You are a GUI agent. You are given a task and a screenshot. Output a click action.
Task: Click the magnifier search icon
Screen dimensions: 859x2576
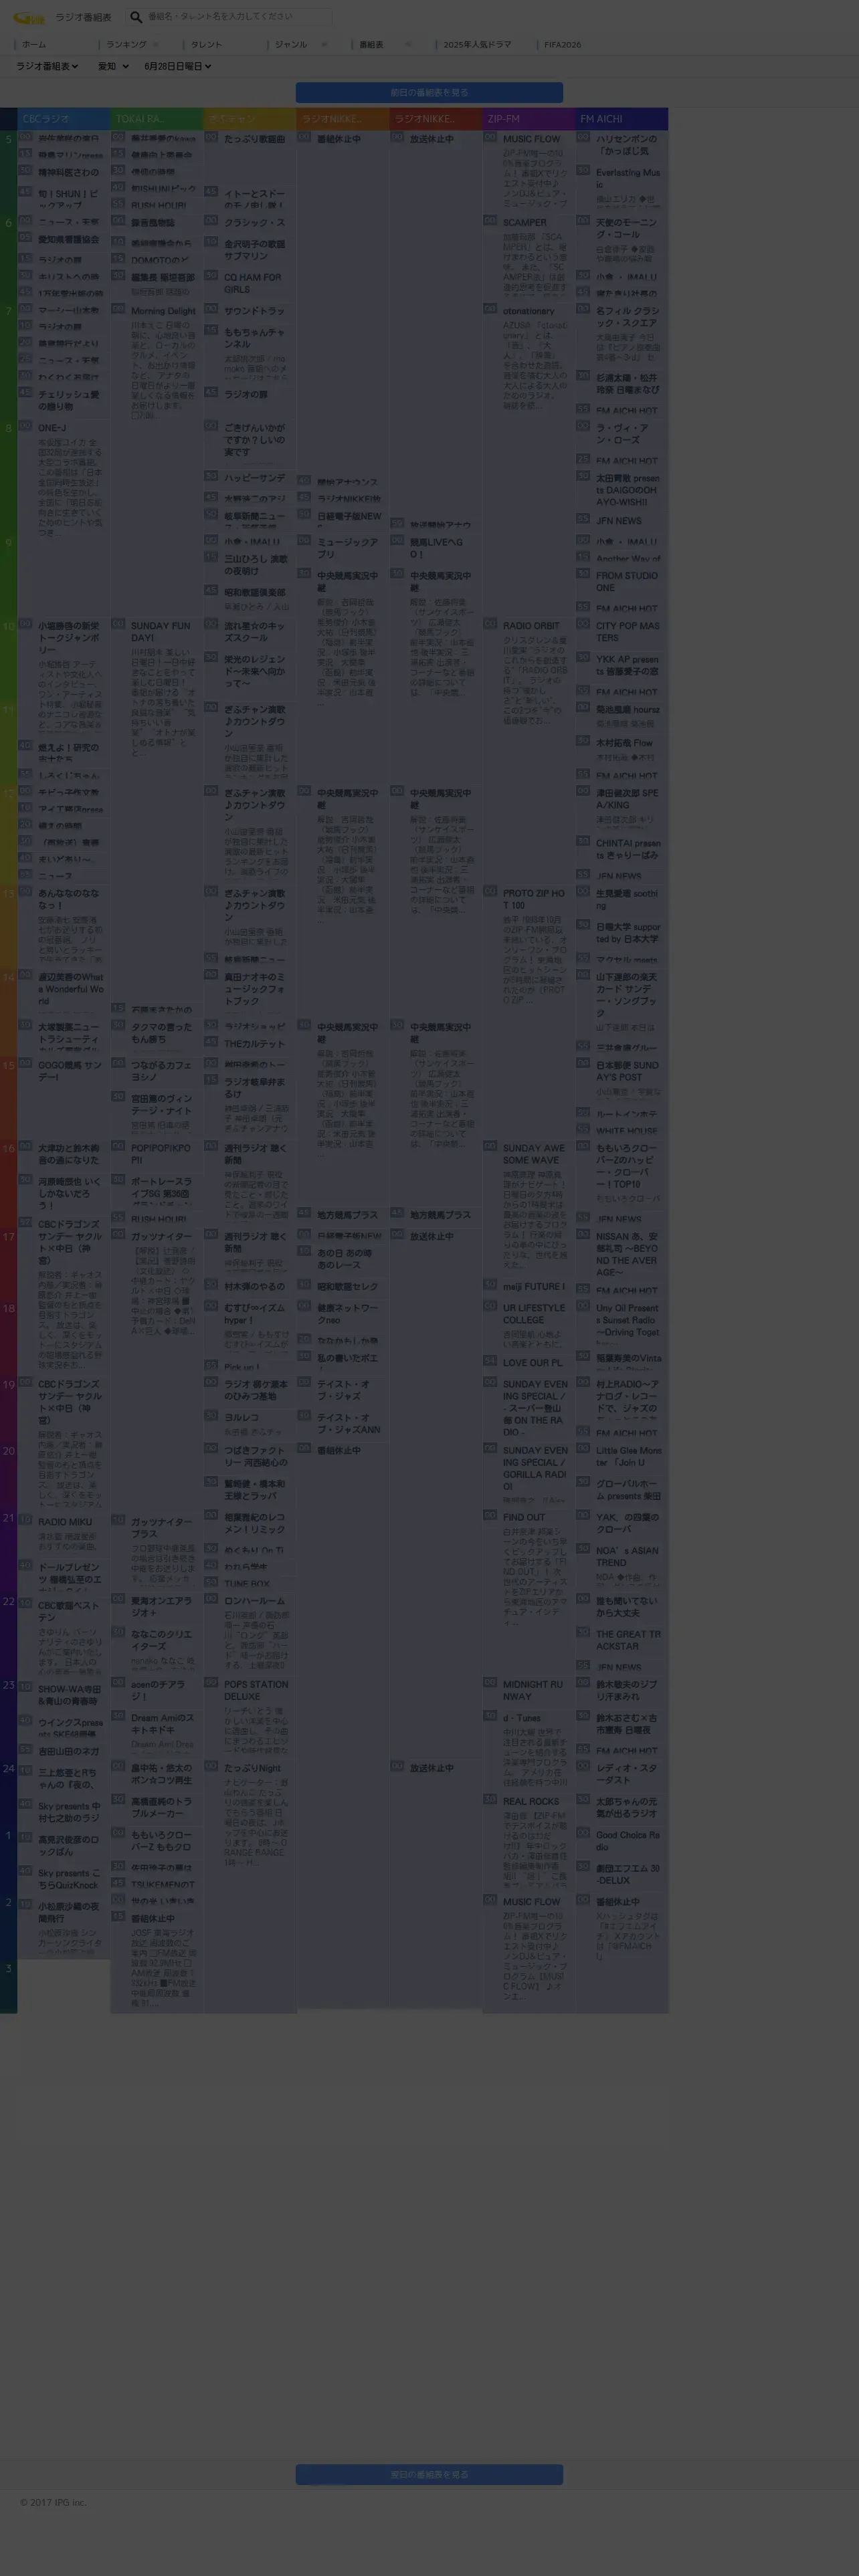pyautogui.click(x=136, y=17)
